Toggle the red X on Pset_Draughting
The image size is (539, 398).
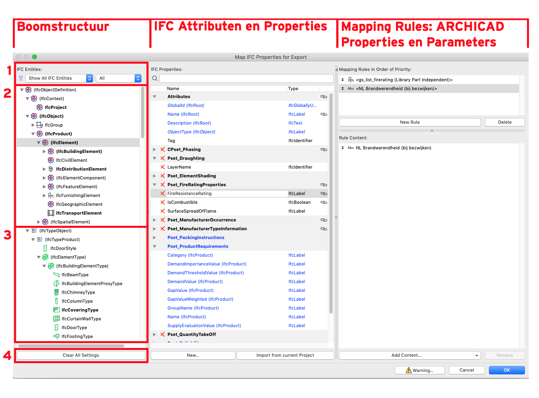163,158
